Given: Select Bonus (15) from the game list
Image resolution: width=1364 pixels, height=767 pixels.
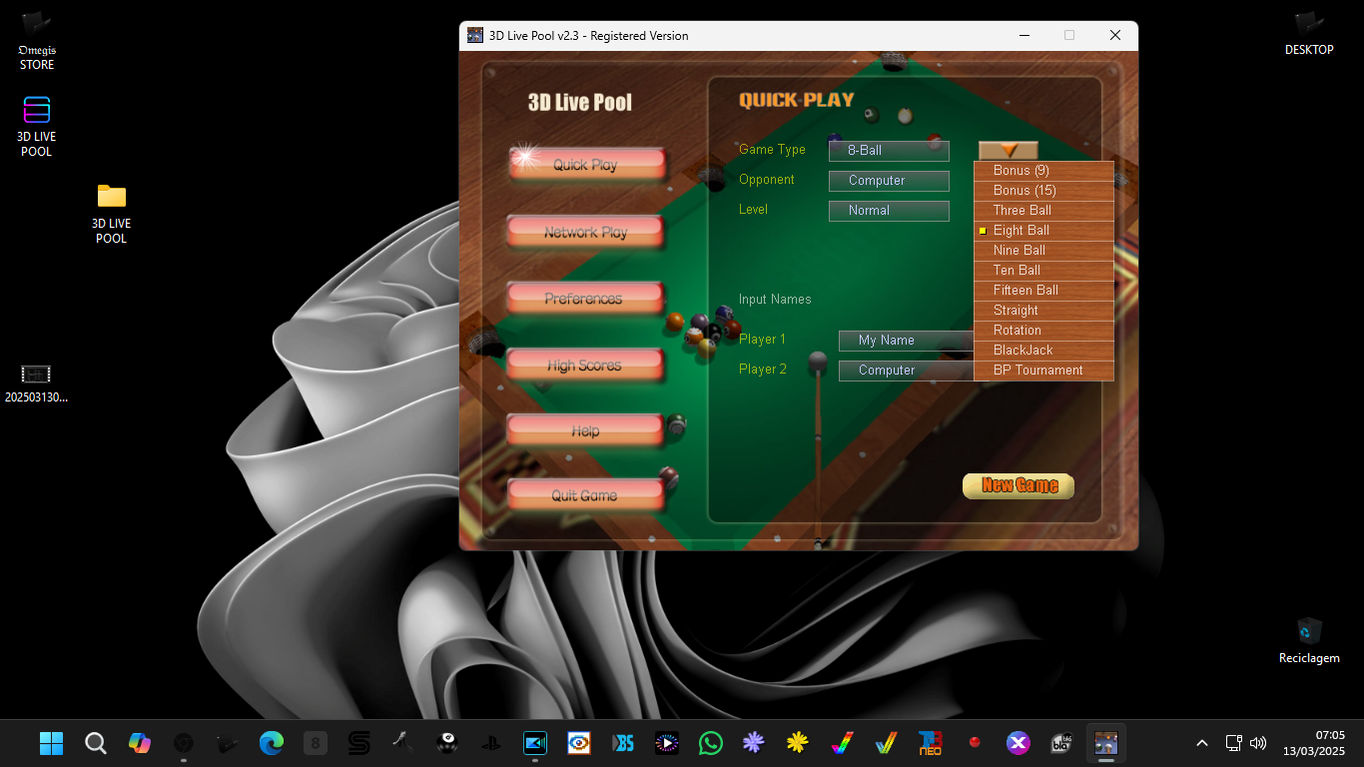Looking at the screenshot, I should click(1043, 191).
